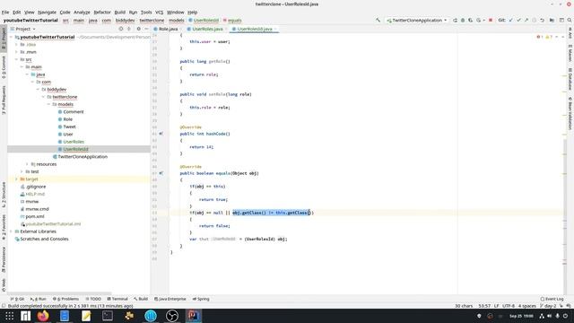This screenshot has width=574, height=323.
Task: Click the Search Everywhere magnifier icon
Action: (570, 20)
